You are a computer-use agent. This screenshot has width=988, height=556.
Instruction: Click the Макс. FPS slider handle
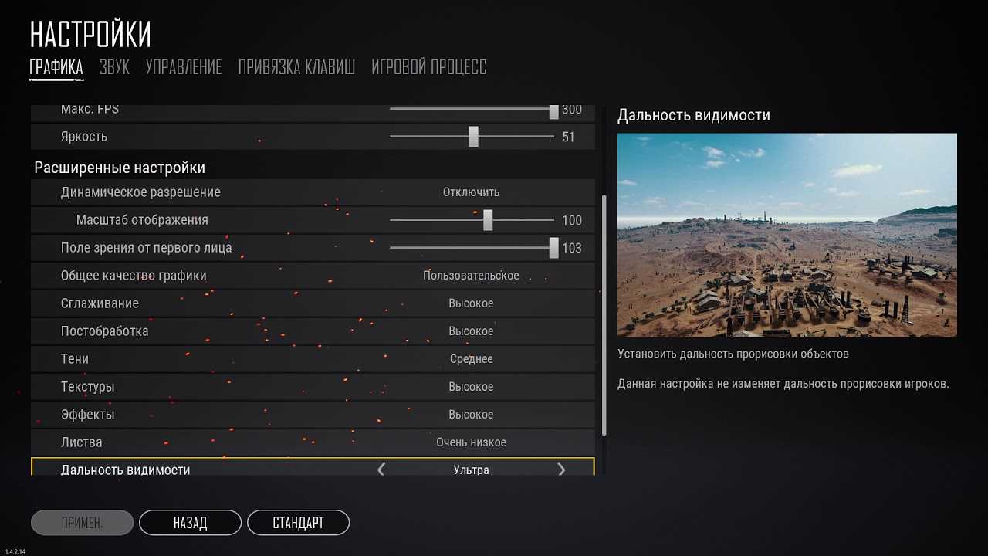[x=553, y=110]
